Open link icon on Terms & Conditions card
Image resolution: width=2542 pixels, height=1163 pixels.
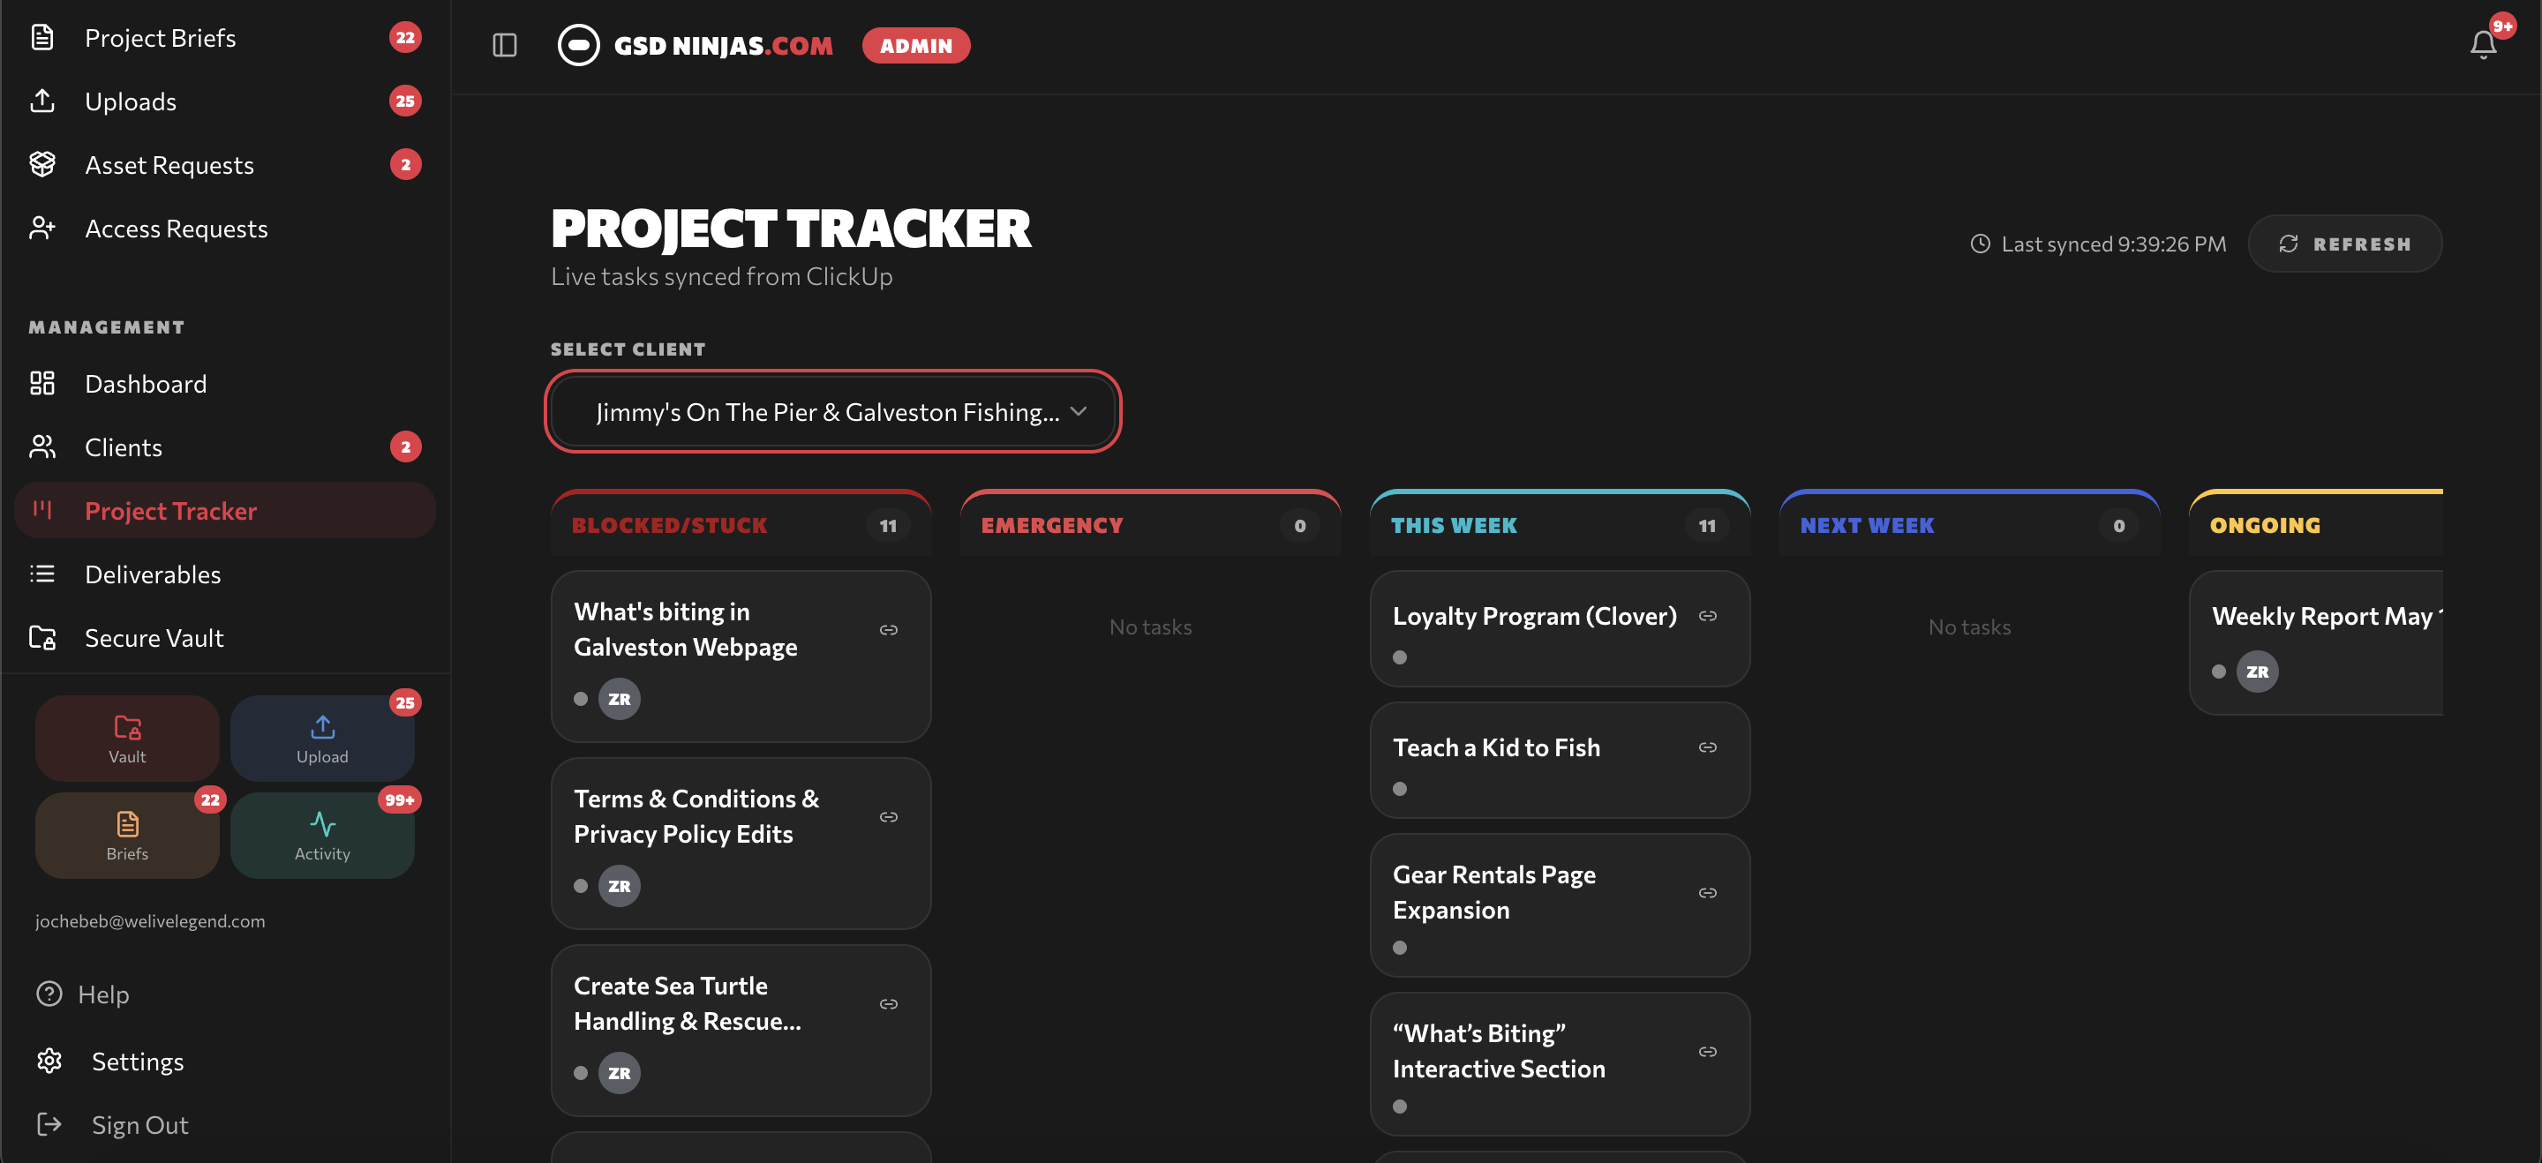[x=888, y=817]
